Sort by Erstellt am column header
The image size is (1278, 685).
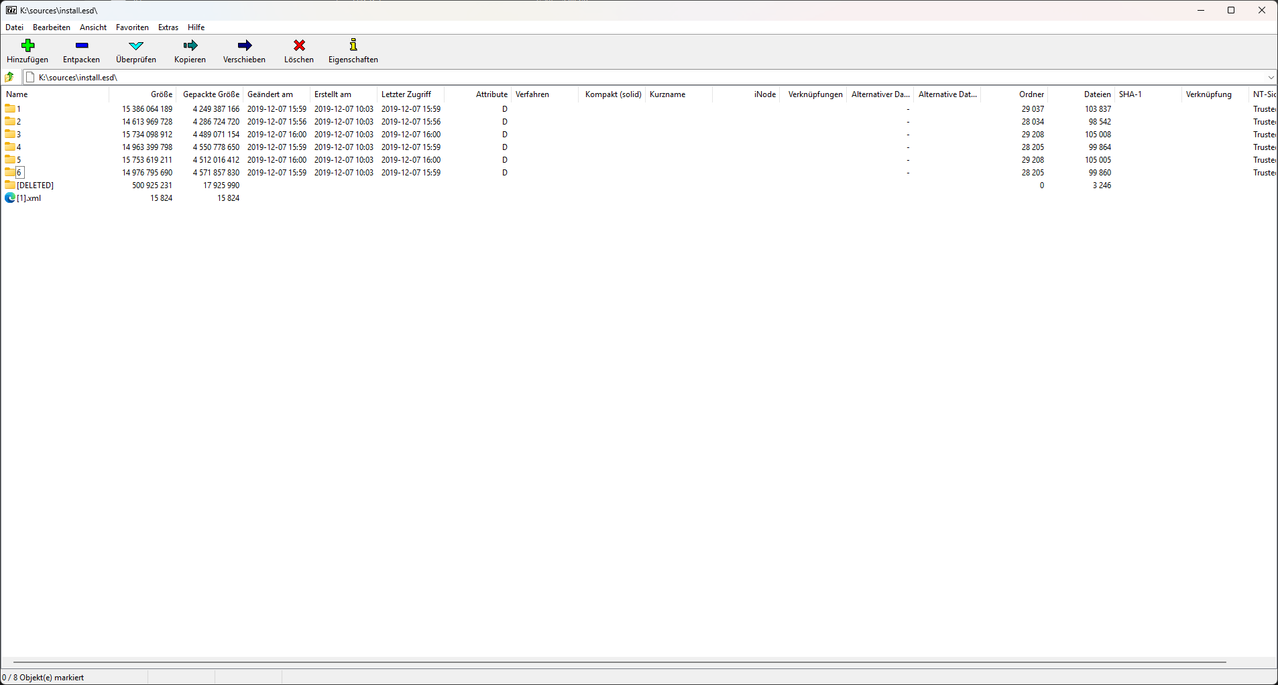343,94
